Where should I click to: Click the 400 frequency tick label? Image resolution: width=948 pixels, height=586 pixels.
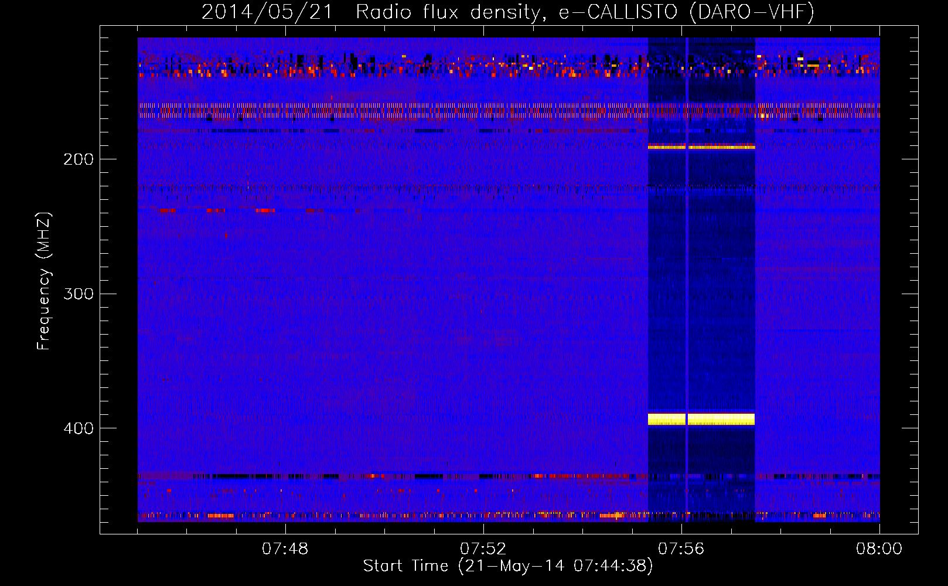point(79,428)
